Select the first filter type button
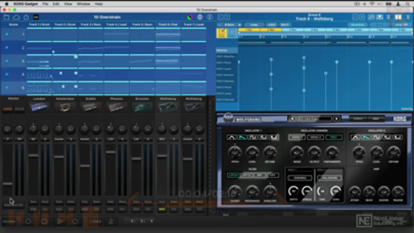This screenshot has height=233, width=414. (233, 175)
